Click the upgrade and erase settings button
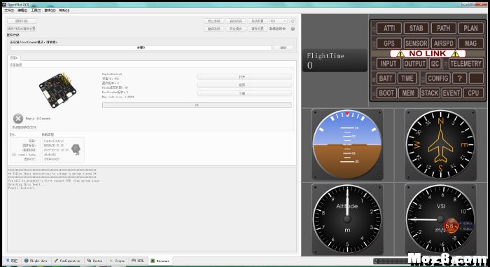Viewport: 490px width, 267px height. tap(22, 29)
